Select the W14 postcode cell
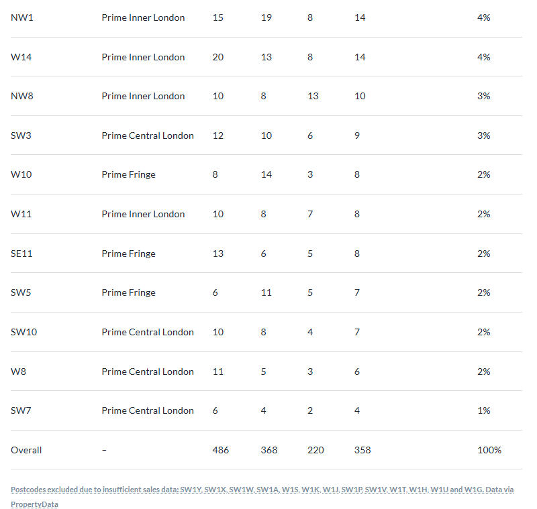The image size is (537, 509). click(22, 57)
